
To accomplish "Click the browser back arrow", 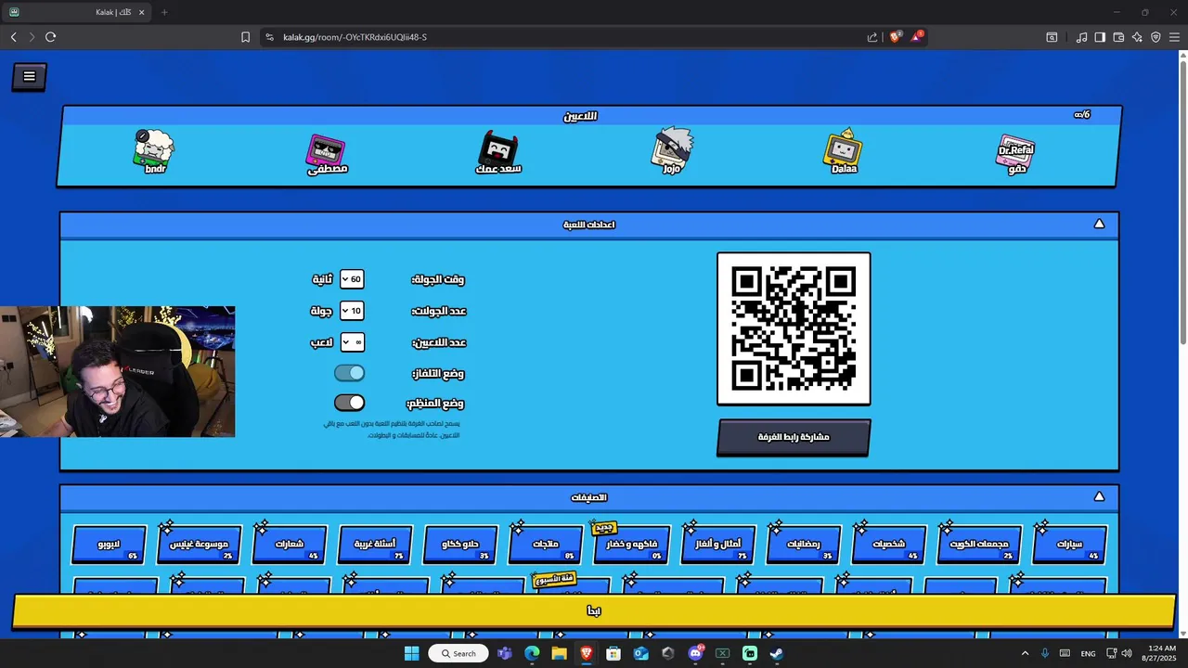I will coord(13,37).
